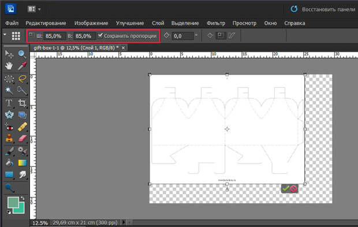This screenshot has width=358, height=227.
Task: Click the skew mode icon in options bar
Action: point(232,36)
